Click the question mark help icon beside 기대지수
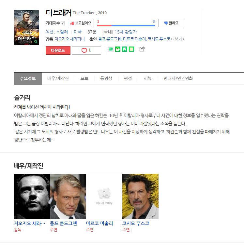Image resolution: width=244 pixels, height=246 pixels. pos(63,23)
